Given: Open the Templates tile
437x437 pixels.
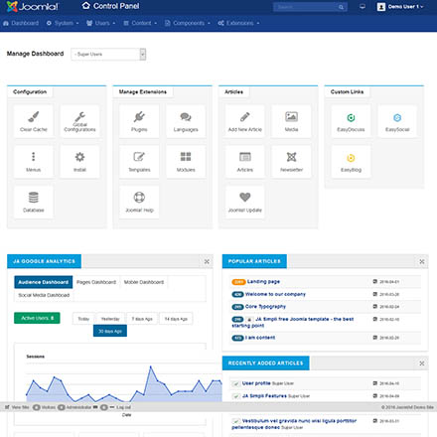Looking at the screenshot, I should (139, 162).
